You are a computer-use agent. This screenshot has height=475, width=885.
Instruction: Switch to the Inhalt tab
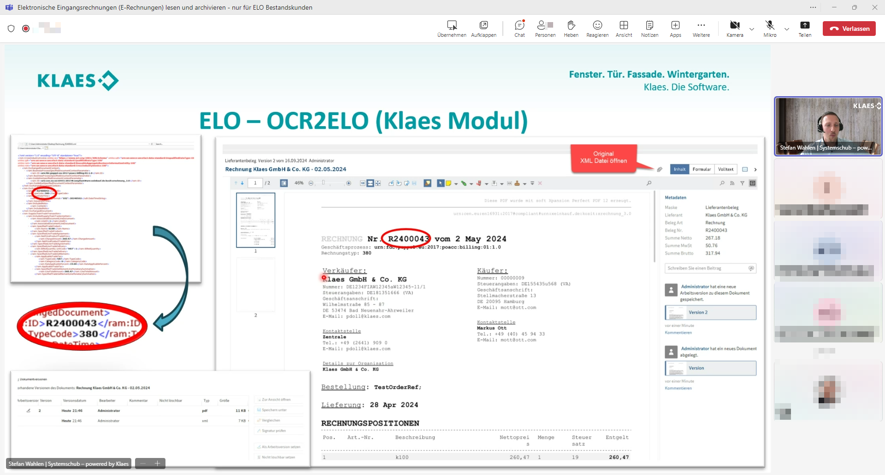(679, 169)
